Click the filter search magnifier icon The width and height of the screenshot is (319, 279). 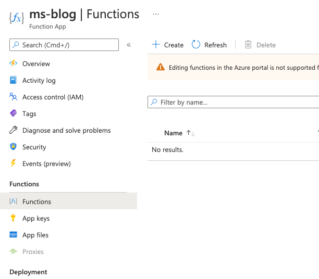tap(154, 102)
